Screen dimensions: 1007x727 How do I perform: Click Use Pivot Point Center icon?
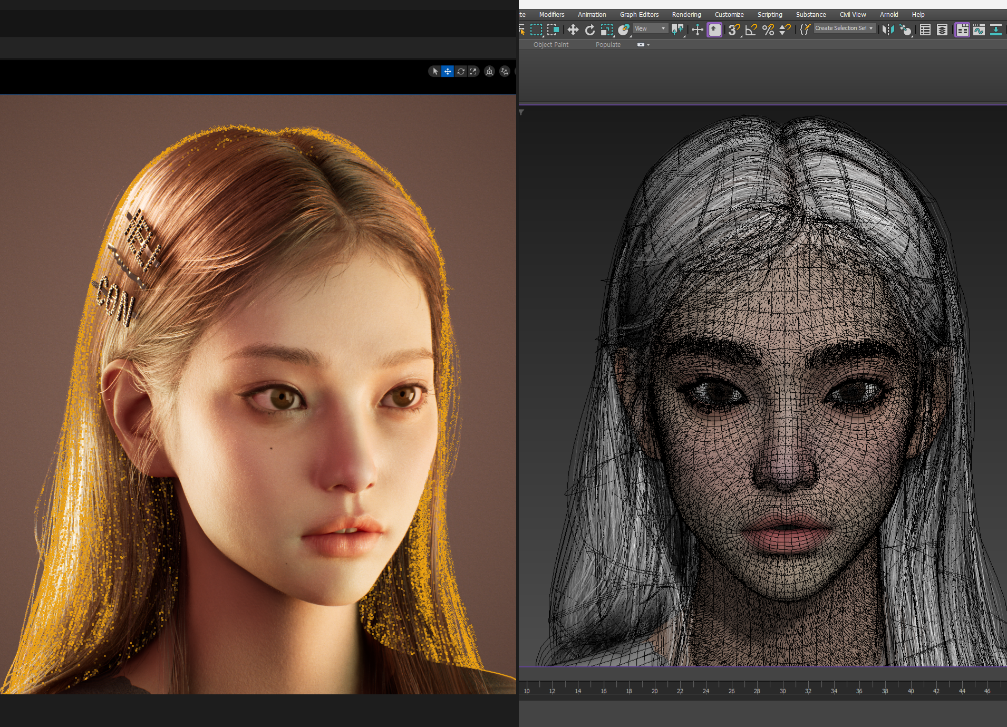[x=677, y=30]
